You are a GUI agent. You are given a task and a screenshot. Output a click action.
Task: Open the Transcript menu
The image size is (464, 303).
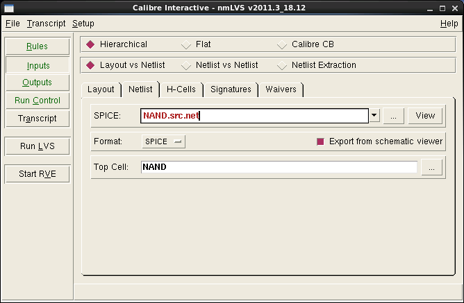(46, 24)
